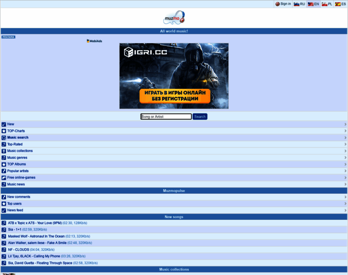
Task: Click the orange play games online ad button
Action: point(175,96)
